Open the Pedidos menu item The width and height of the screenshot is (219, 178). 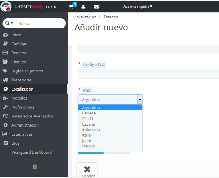19,53
